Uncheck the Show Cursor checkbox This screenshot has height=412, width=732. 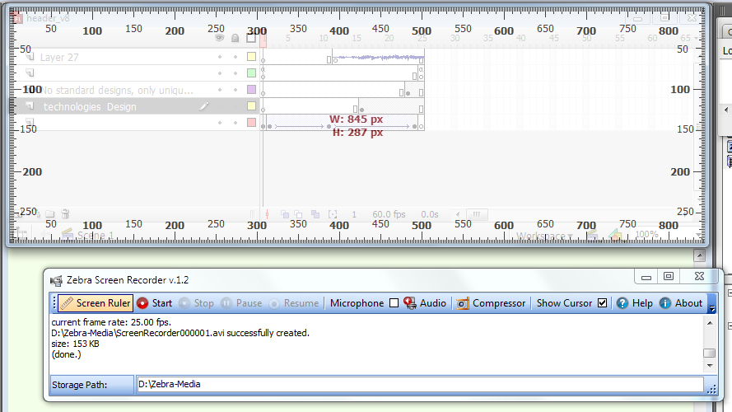pyautogui.click(x=602, y=303)
